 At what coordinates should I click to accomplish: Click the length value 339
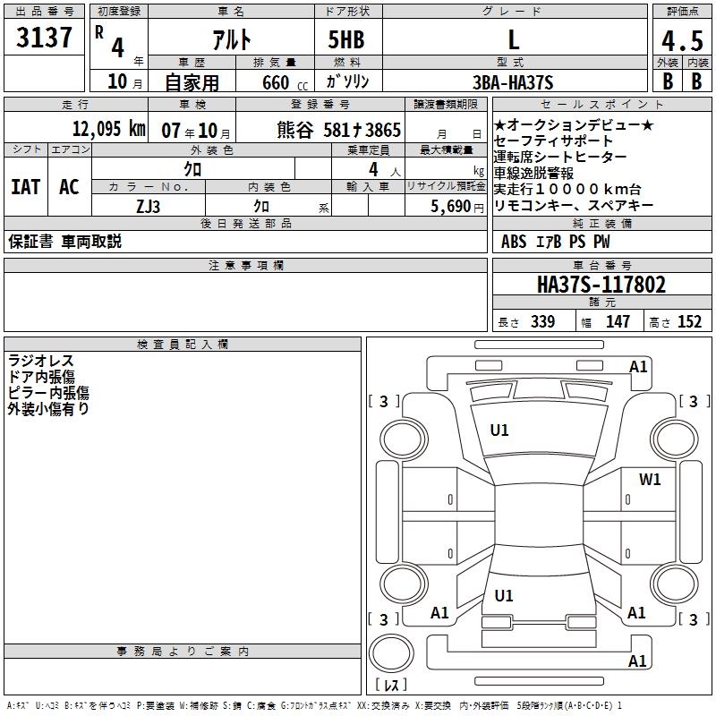(x=543, y=321)
